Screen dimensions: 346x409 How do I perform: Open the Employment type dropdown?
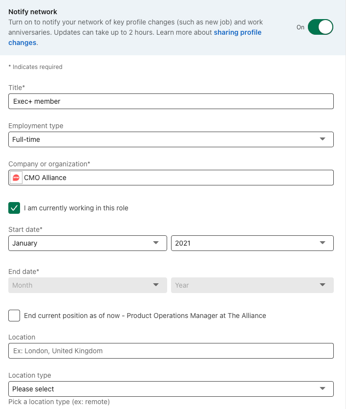click(171, 139)
